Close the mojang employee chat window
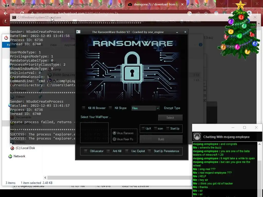 [256, 128]
